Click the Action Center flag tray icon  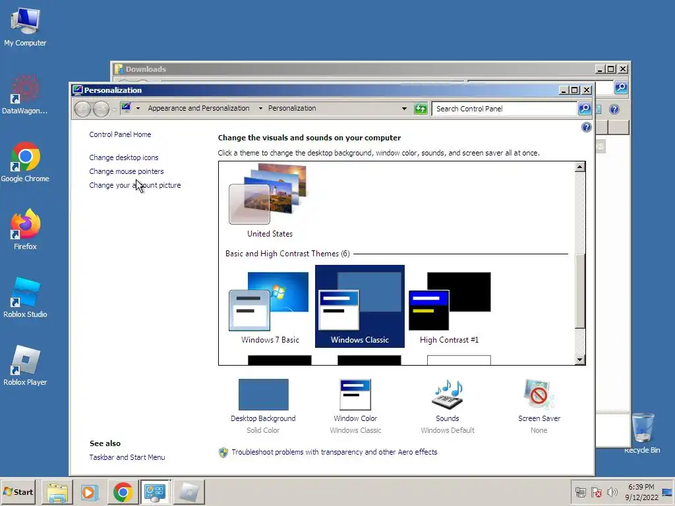coord(596,492)
